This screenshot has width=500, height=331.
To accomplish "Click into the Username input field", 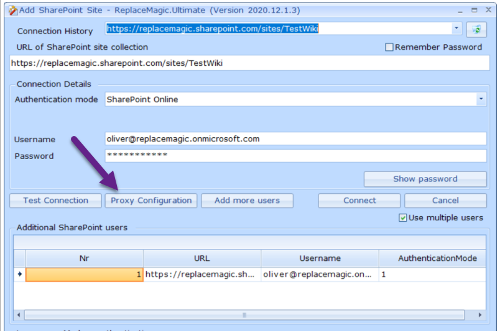I will (295, 139).
